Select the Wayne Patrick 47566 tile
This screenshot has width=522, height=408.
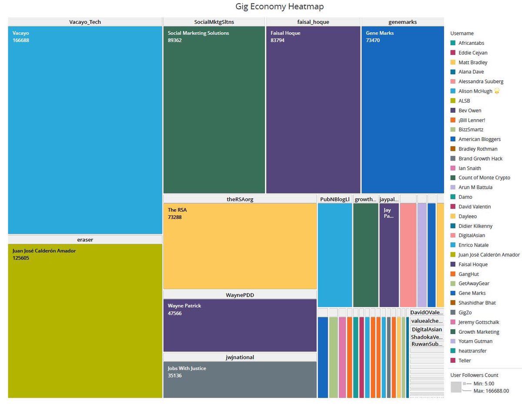[240, 325]
